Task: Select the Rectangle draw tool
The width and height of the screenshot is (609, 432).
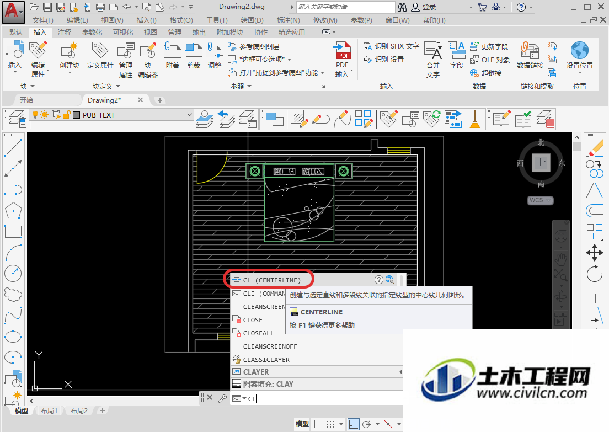Action: [13, 232]
